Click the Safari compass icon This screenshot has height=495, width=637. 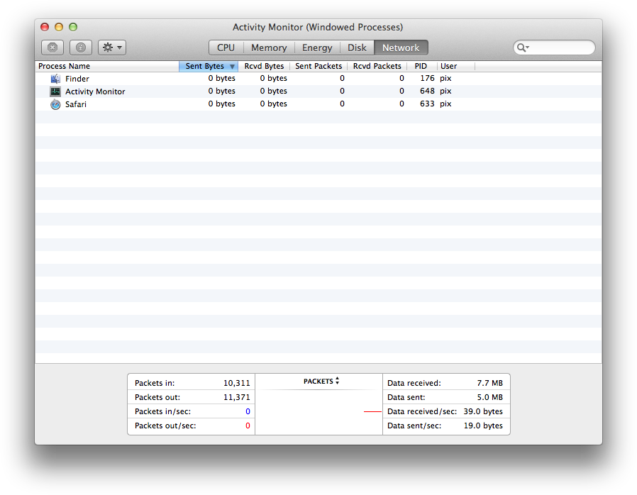[55, 104]
